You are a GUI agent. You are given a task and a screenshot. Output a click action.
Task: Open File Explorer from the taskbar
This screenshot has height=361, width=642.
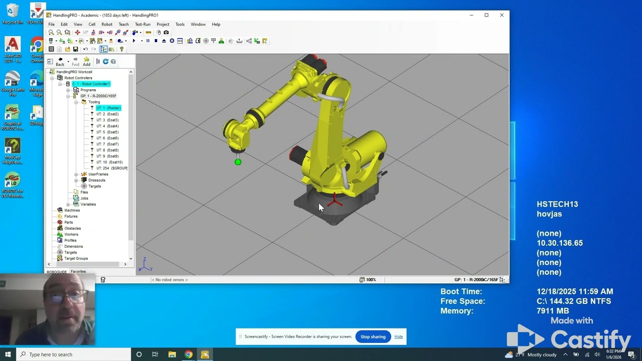pyautogui.click(x=172, y=354)
